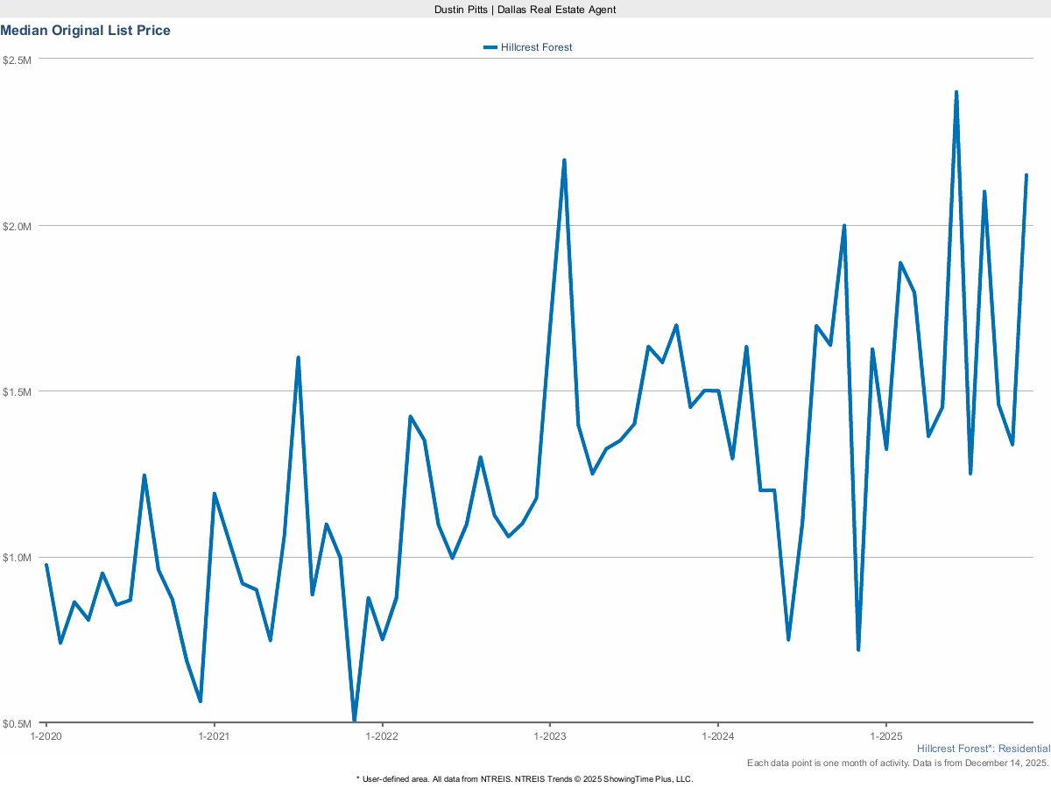This screenshot has height=788, width=1051.
Task: Click the 1-2020 x-axis label
Action: [x=46, y=736]
